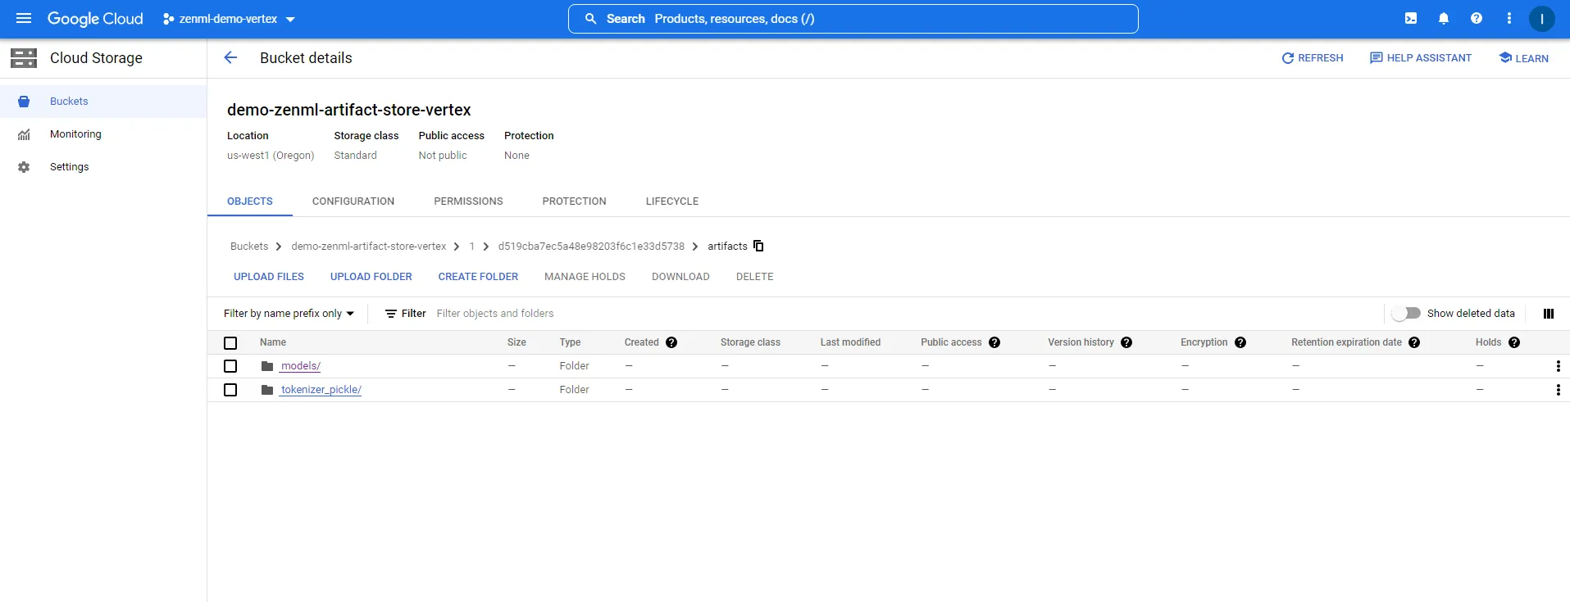Click the REFRESH button
This screenshot has width=1570, height=602.
coord(1313,58)
